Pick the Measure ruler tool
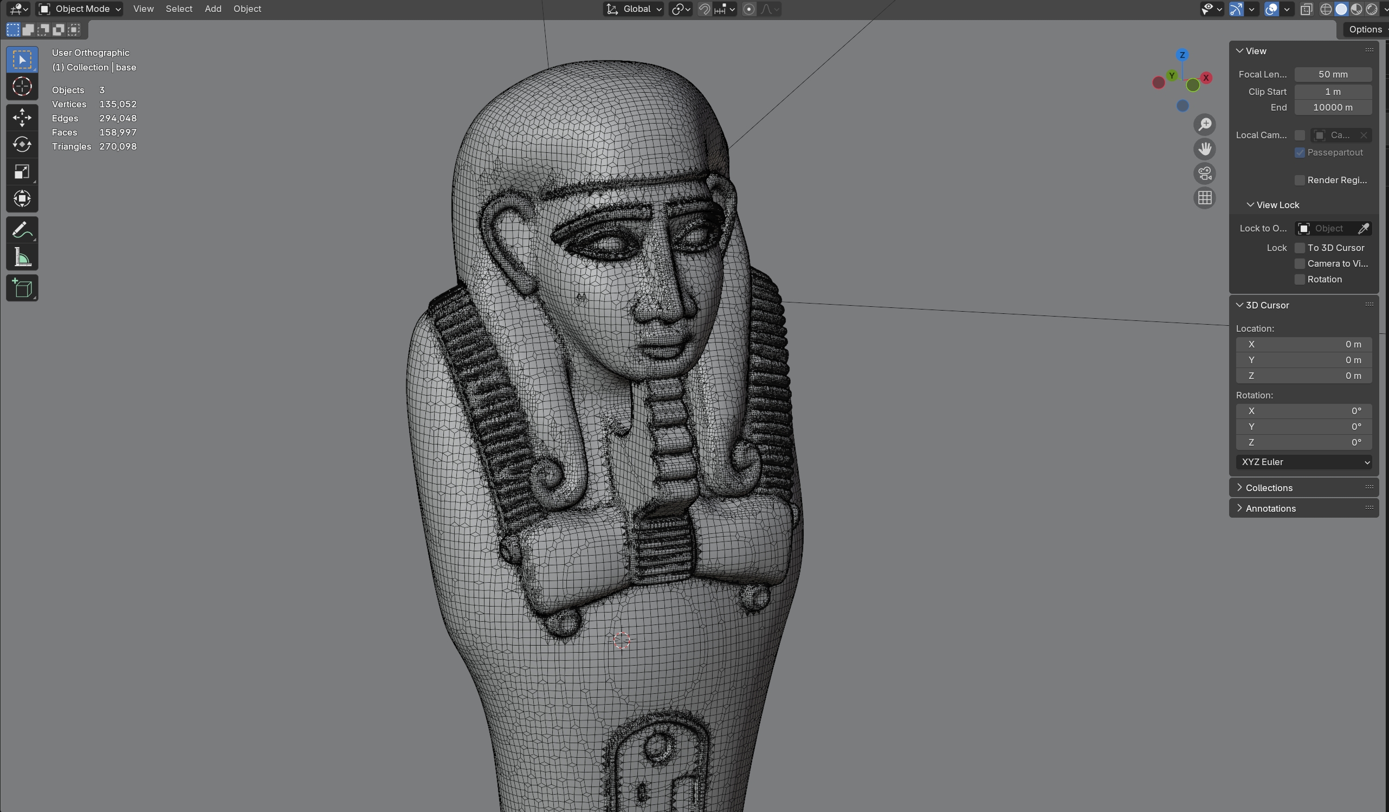Screen dimensions: 1389x812 (22, 257)
